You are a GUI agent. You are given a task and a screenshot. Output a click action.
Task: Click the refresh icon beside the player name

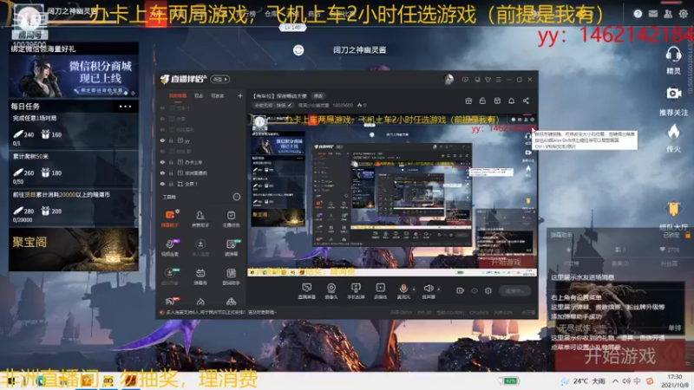click(x=298, y=50)
